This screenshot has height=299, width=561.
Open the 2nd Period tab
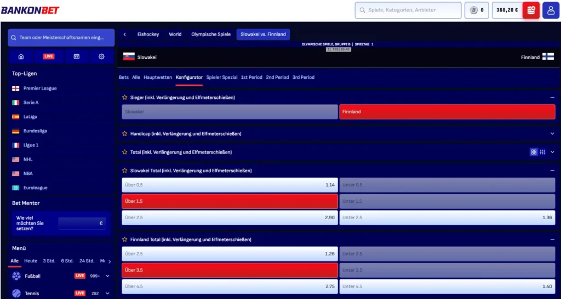coord(277,78)
